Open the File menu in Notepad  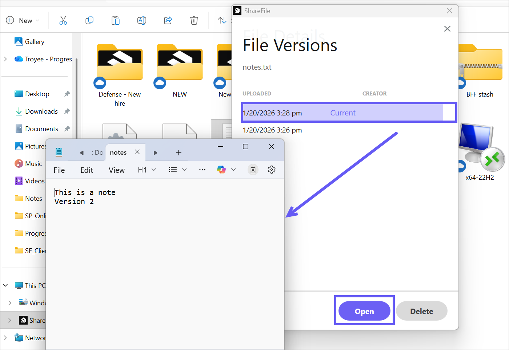point(59,170)
